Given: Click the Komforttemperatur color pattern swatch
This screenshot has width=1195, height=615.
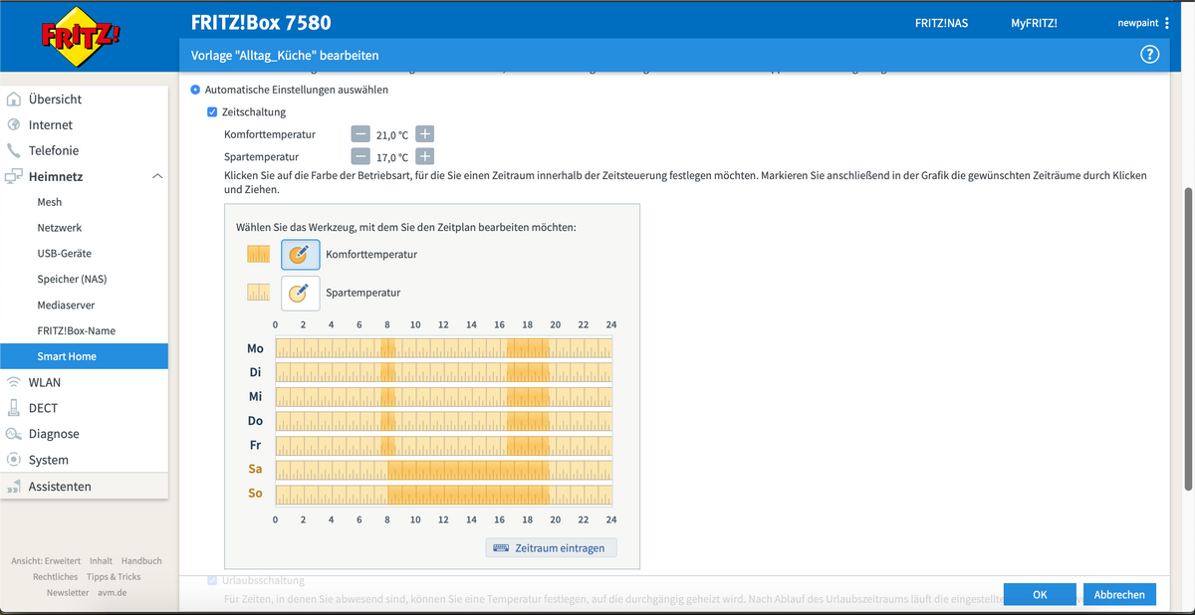Looking at the screenshot, I should click(258, 254).
